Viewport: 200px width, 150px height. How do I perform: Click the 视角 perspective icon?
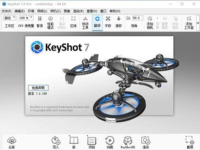(128, 18)
